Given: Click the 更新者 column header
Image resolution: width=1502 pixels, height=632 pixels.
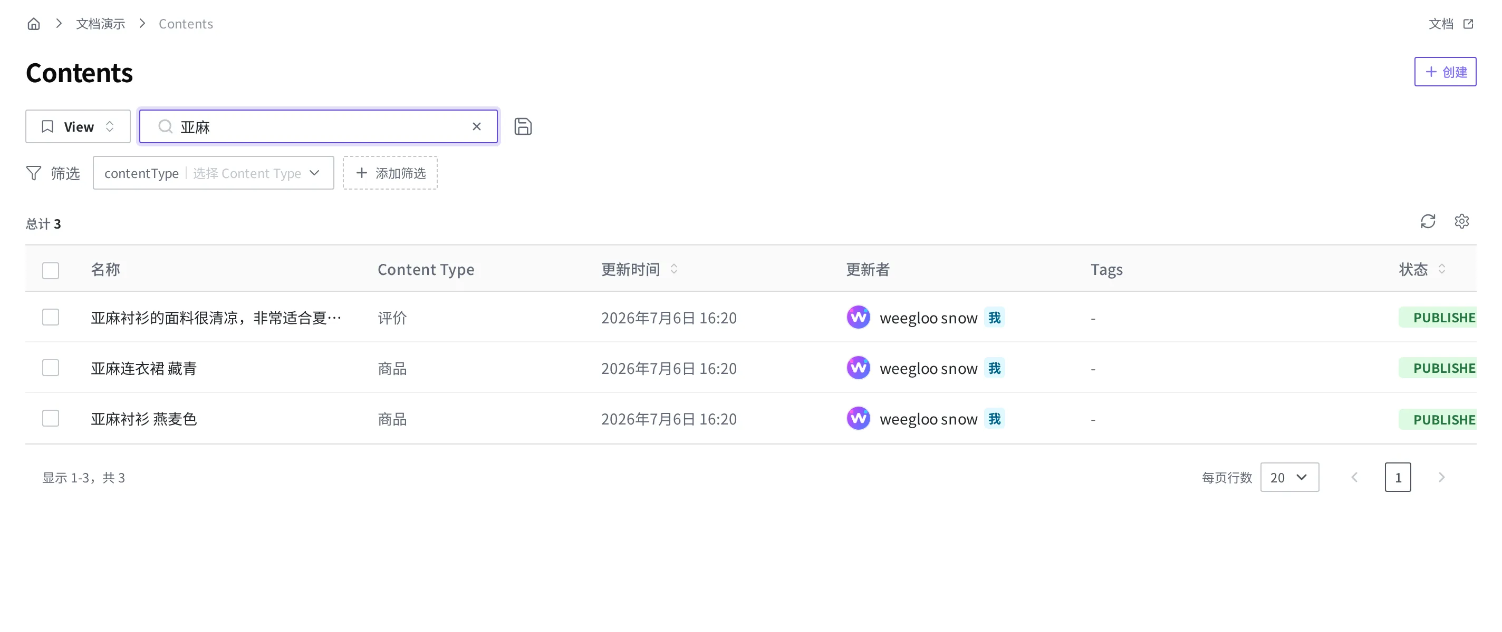Looking at the screenshot, I should click(867, 269).
